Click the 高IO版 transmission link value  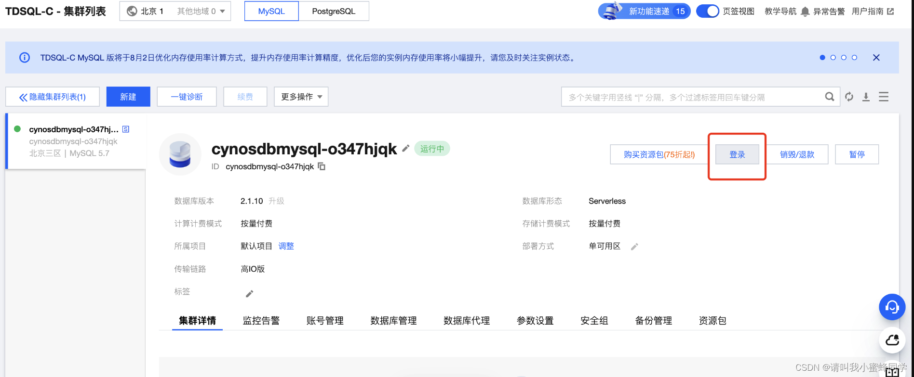point(253,269)
